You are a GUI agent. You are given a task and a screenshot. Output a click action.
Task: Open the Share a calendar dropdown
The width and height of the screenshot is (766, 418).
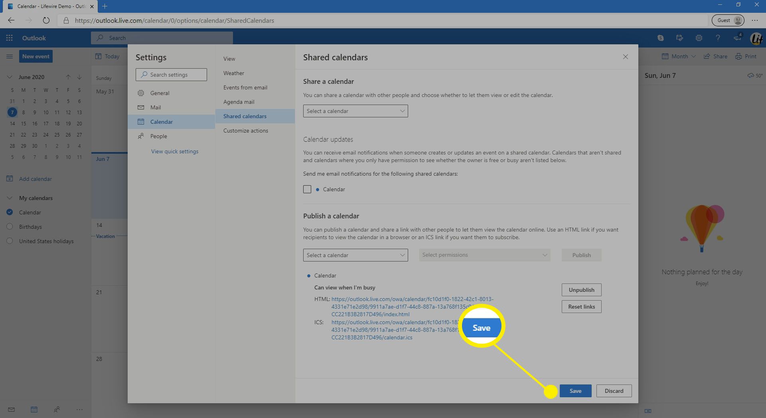pos(355,111)
